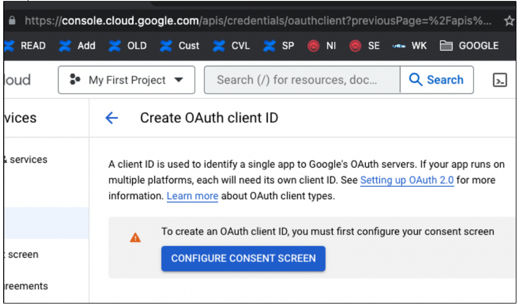520x305 pixels.
Task: Follow the Learn more link
Action: pyautogui.click(x=192, y=196)
